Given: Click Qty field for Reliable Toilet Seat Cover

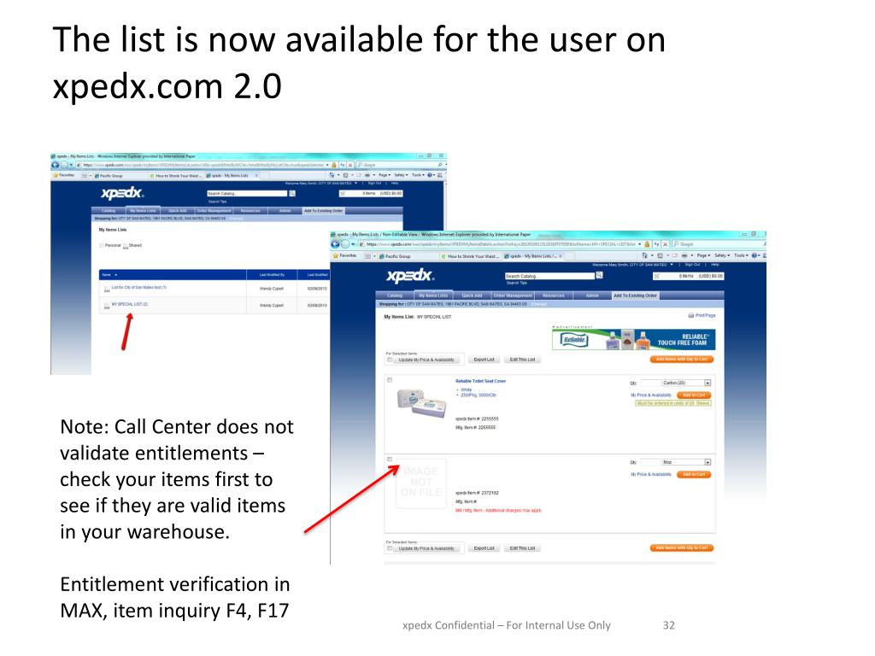Looking at the screenshot, I should pyautogui.click(x=650, y=383).
